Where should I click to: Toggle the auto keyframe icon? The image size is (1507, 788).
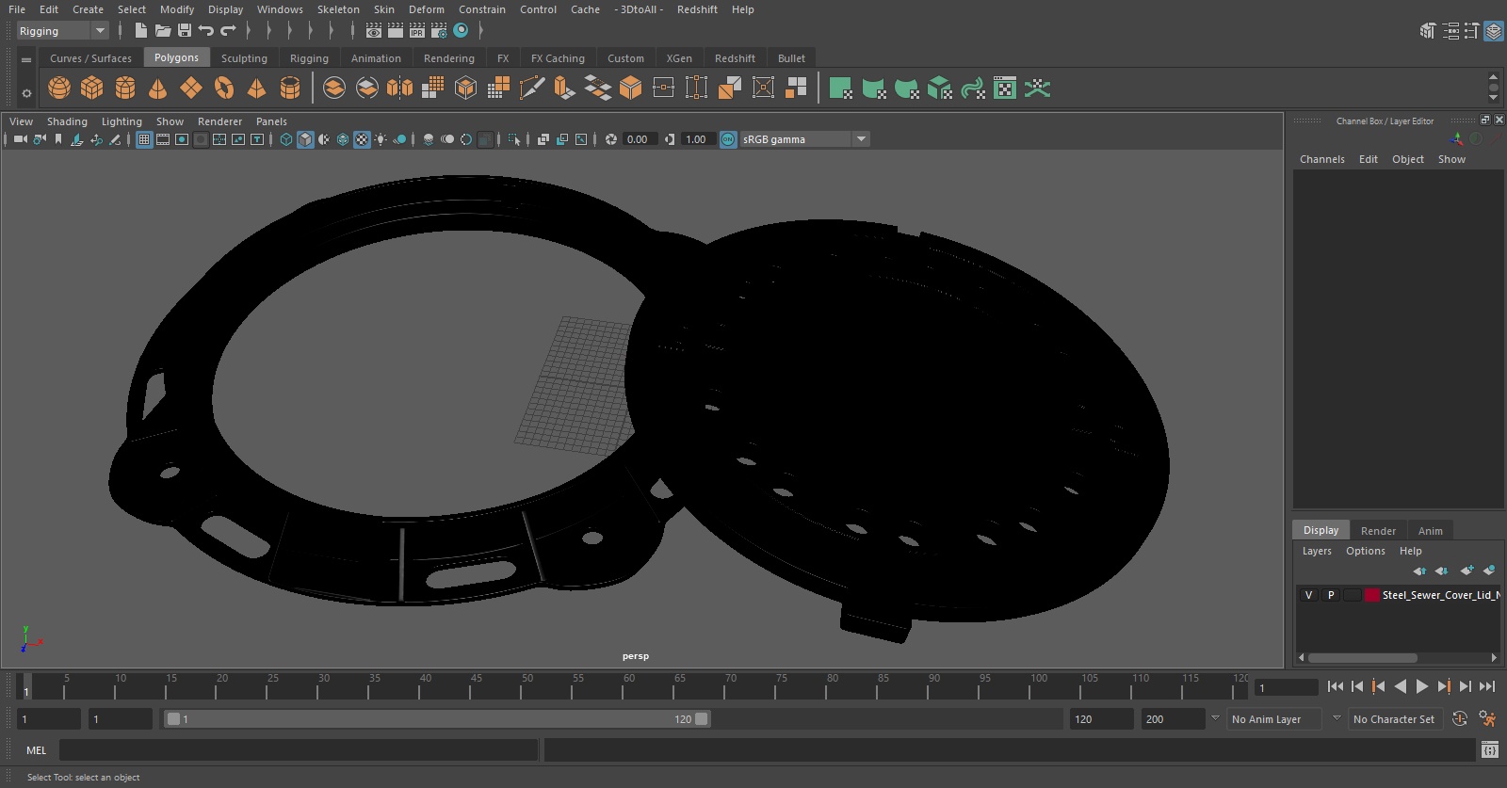pyautogui.click(x=1460, y=718)
